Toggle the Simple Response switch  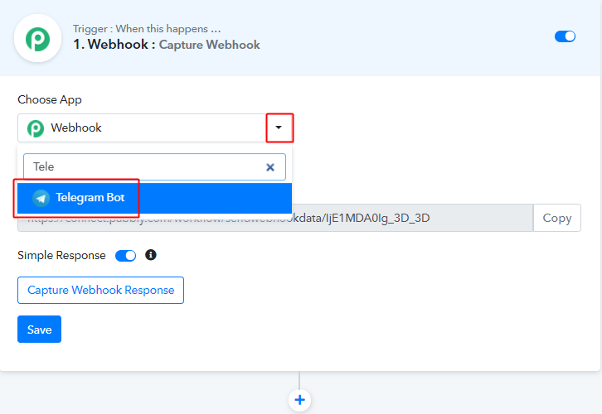click(125, 256)
